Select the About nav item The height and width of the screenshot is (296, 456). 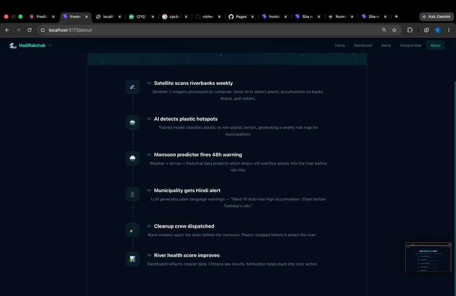[x=436, y=46]
